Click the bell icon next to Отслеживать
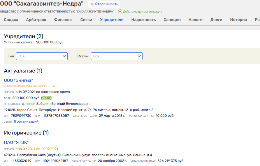The image size is (260, 166). [x=92, y=4]
